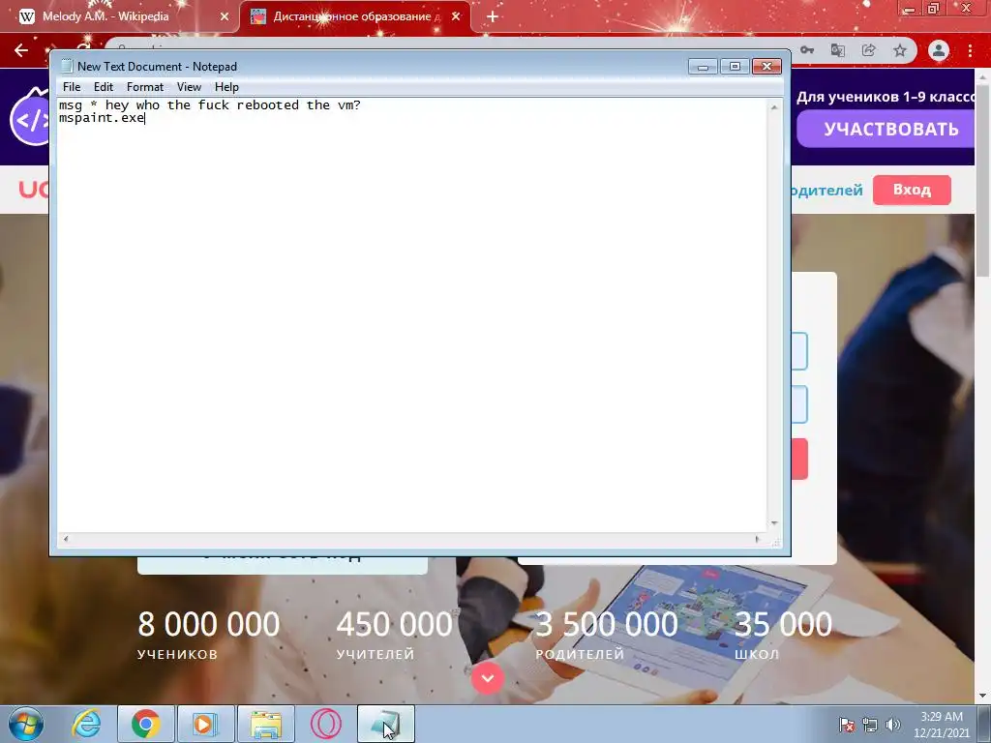
Task: Open Windows Media Player taskbar icon
Action: pyautogui.click(x=205, y=724)
